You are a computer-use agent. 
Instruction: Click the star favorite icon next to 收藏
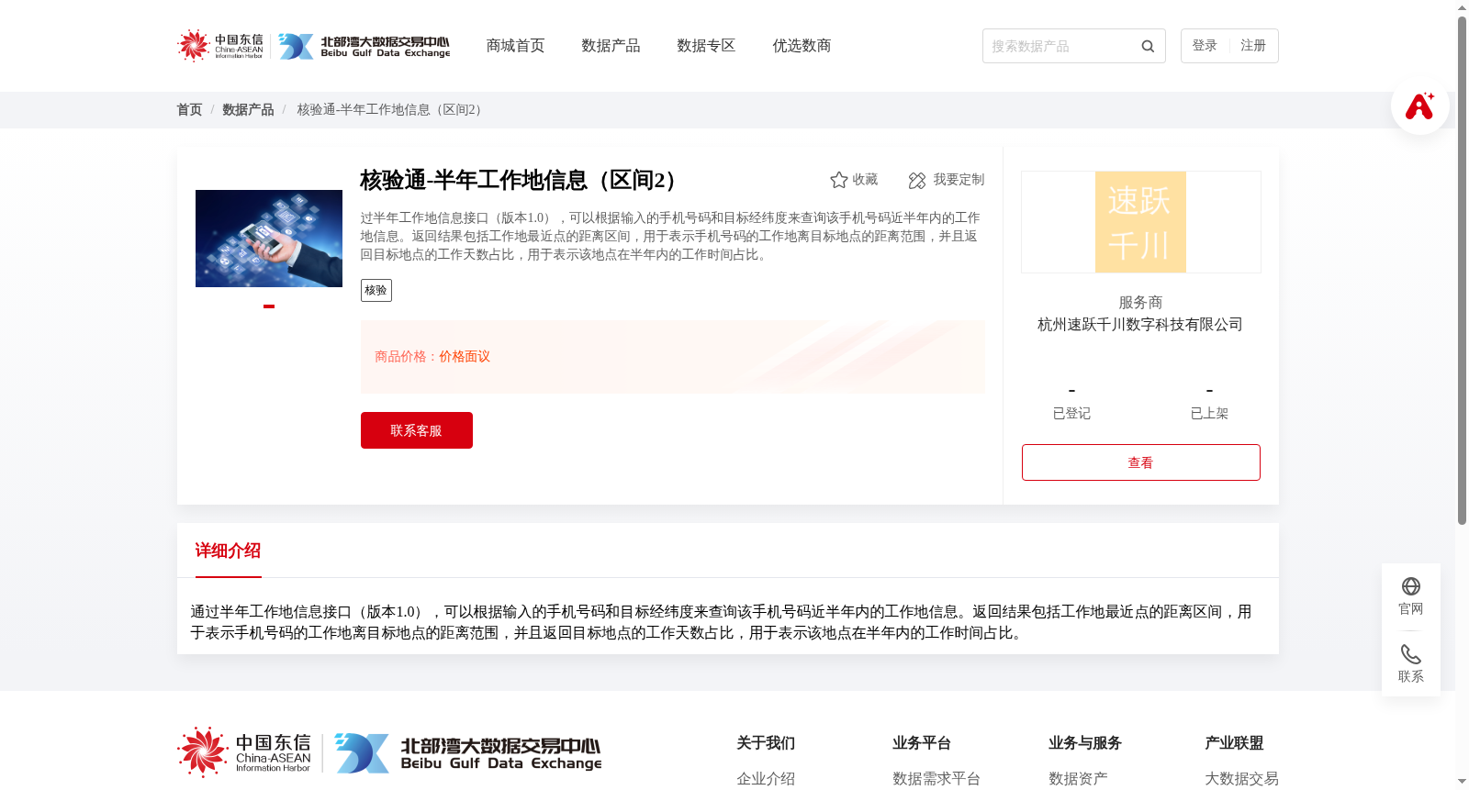(x=838, y=180)
